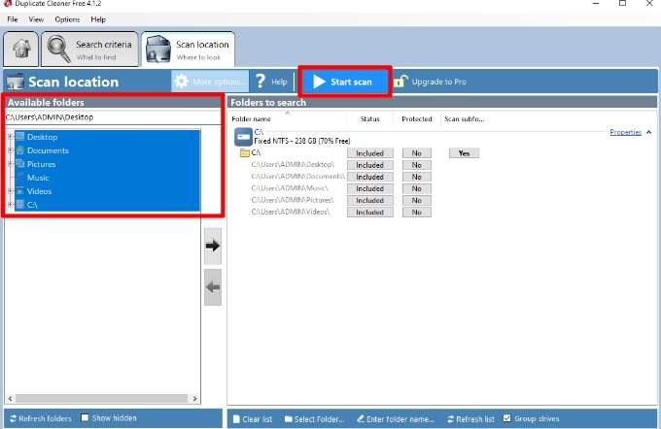Open the Help menu

98,19
